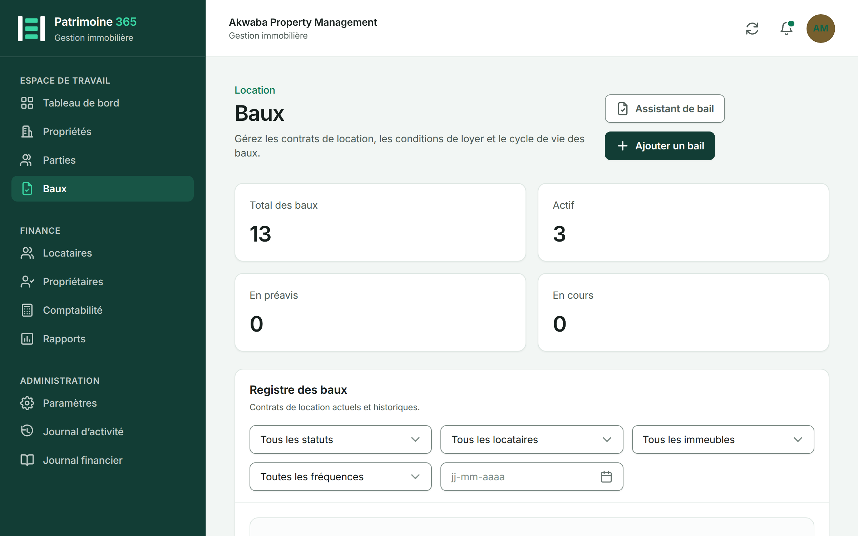Launch the Assistant de bail

665,109
